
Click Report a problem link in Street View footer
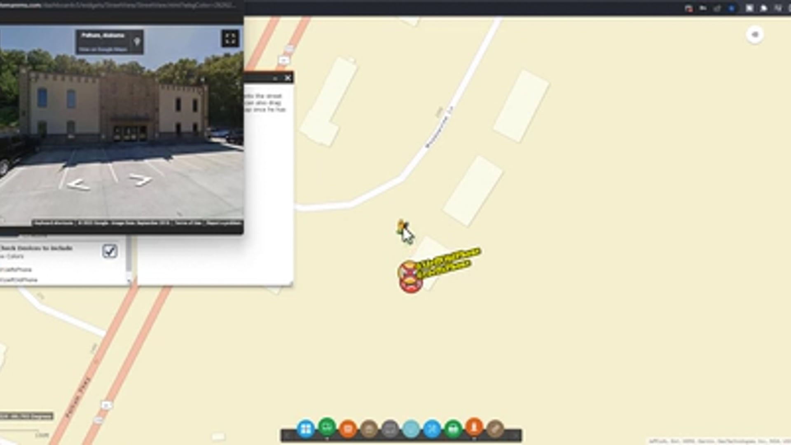[223, 223]
